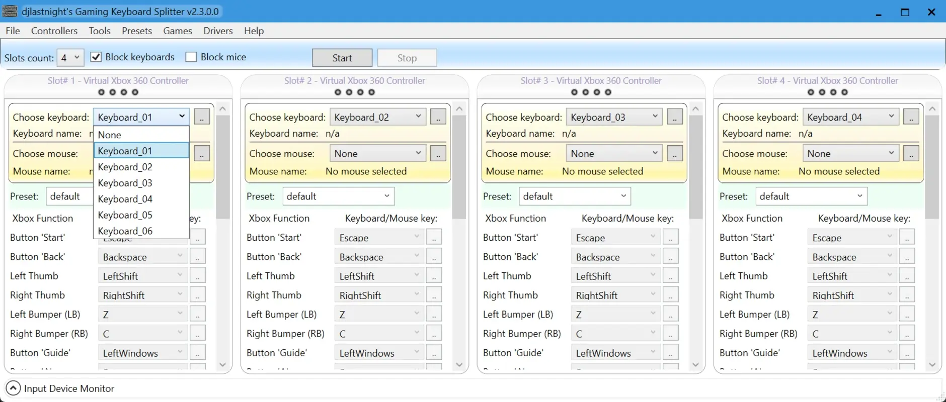Open Slot 4 Choose mouse dropdown
The height and width of the screenshot is (402, 946).
click(x=851, y=153)
